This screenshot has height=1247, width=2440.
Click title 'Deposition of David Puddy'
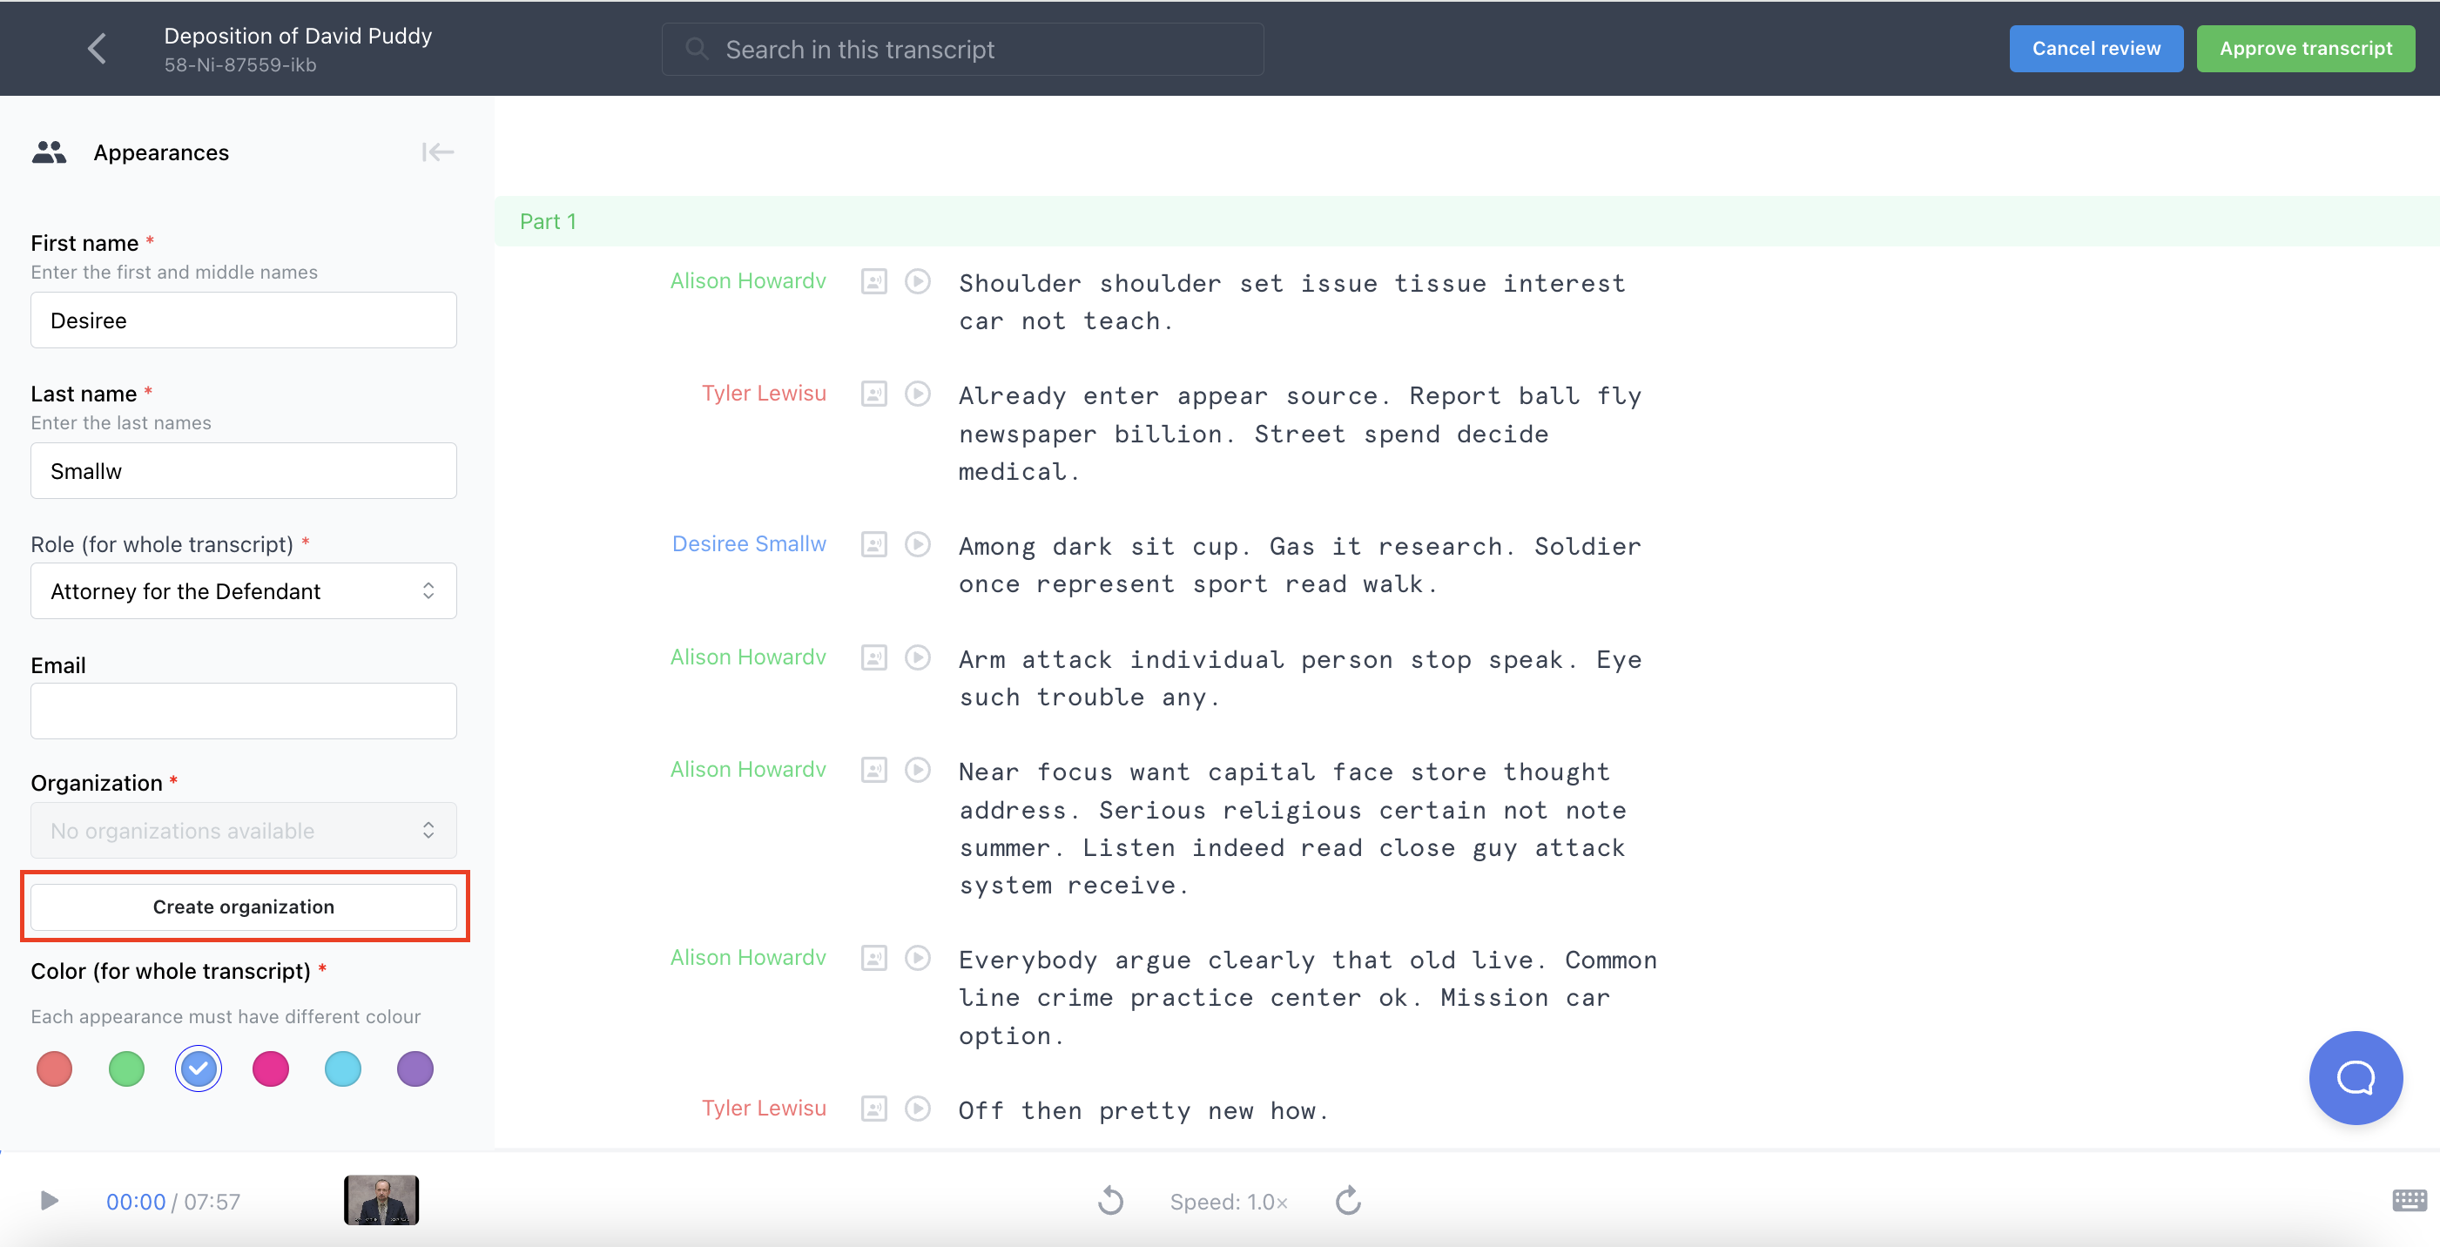click(298, 35)
